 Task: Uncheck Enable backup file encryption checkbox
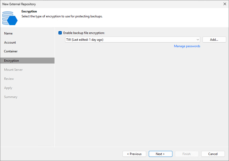tap(60, 33)
